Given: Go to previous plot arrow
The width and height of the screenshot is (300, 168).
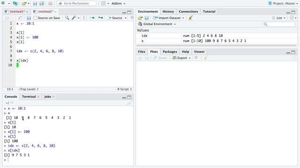Looking at the screenshot, I should (140, 58).
